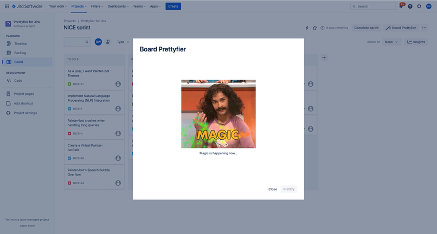Click assignee avatar on NICE-1 card
This screenshot has width=437, height=234.
tap(118, 109)
